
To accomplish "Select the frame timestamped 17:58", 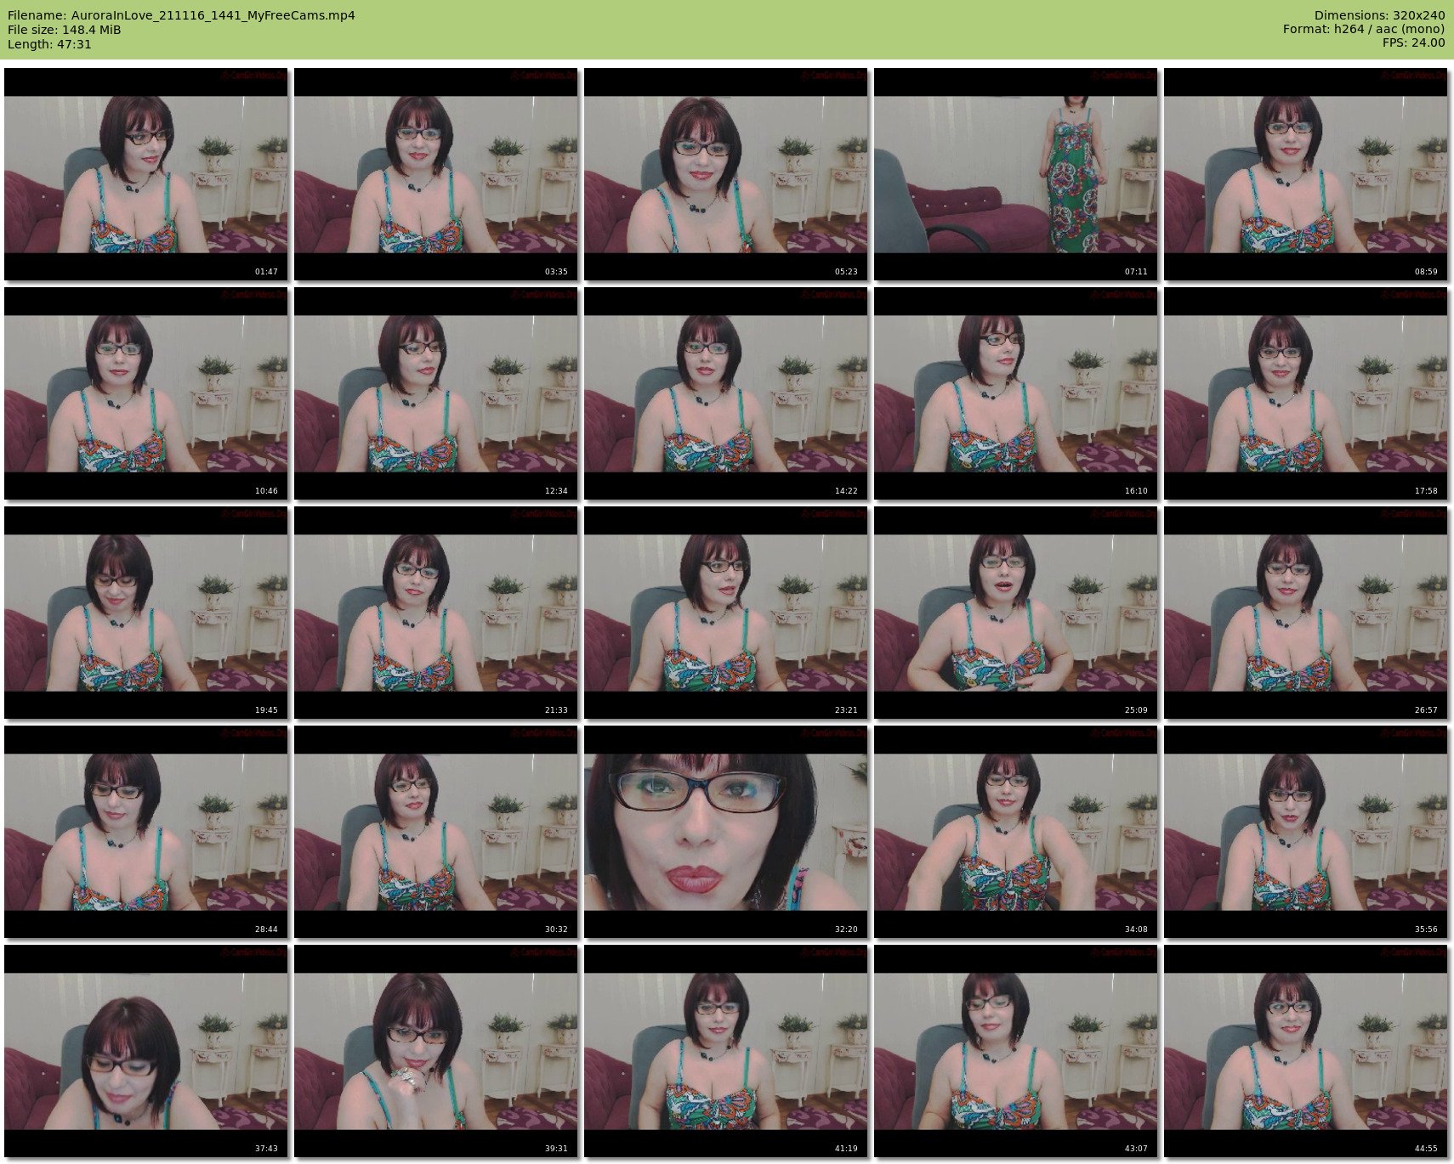I will point(1305,393).
